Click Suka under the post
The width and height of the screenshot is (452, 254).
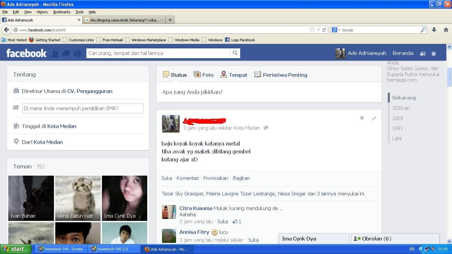click(x=167, y=178)
